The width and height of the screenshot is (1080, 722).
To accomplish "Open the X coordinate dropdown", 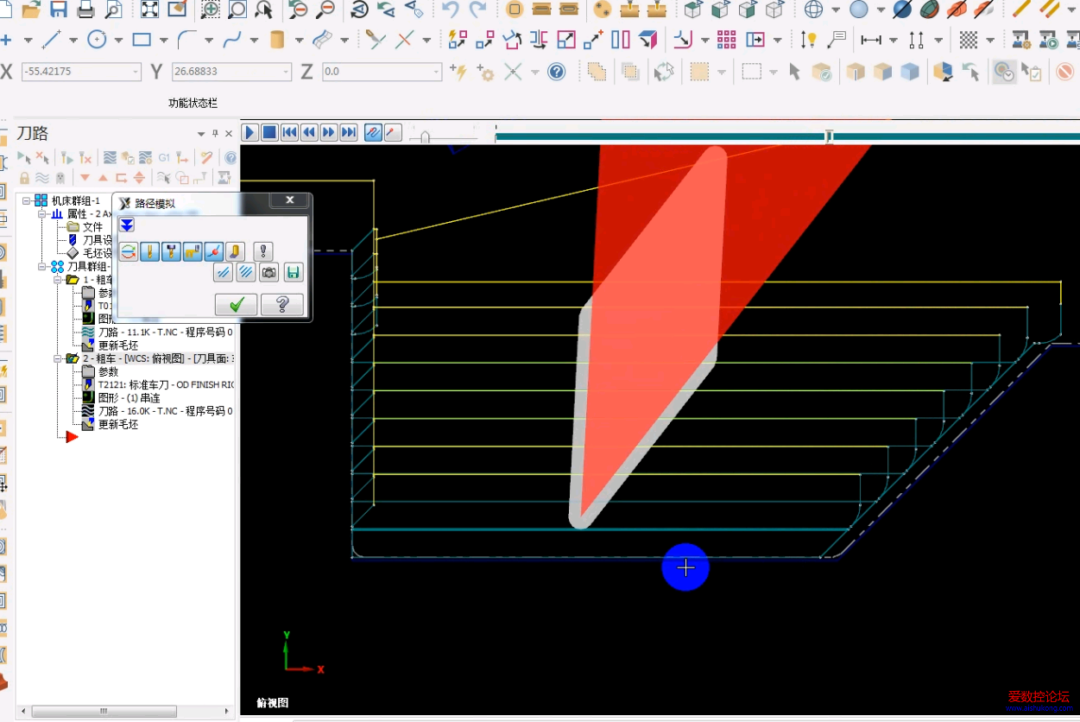I will tap(135, 73).
